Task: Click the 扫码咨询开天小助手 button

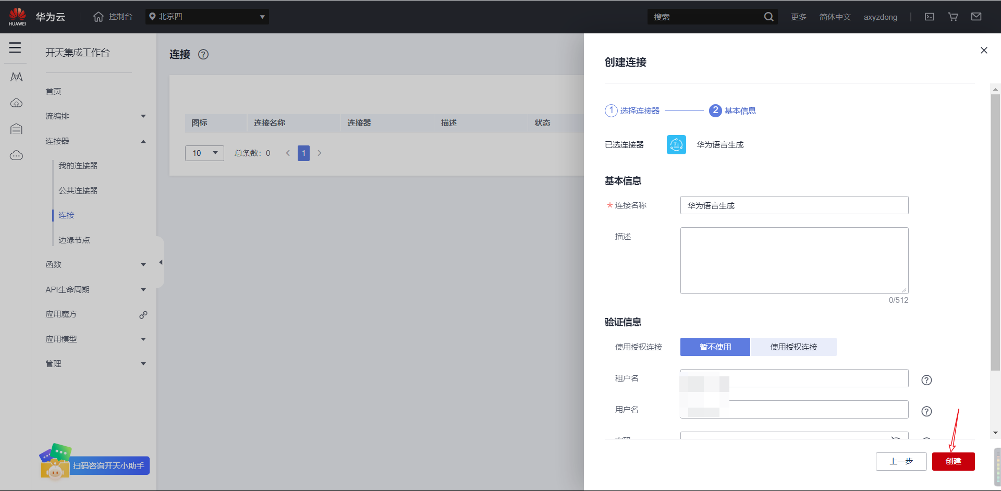Action: pyautogui.click(x=108, y=465)
